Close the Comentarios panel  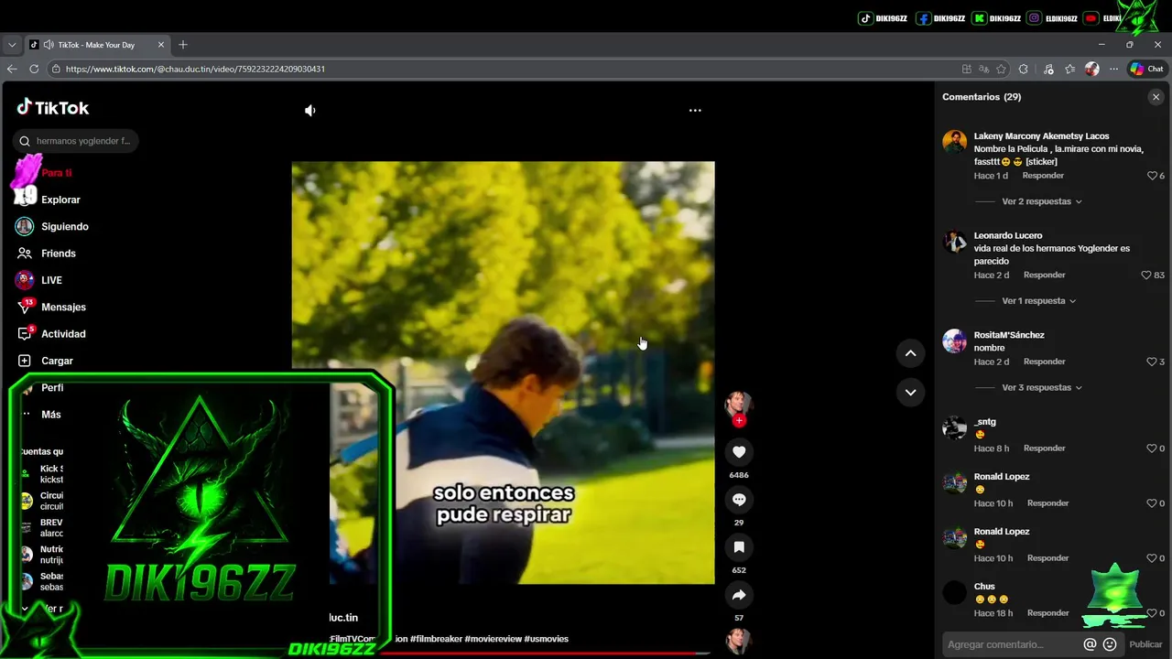pos(1156,97)
